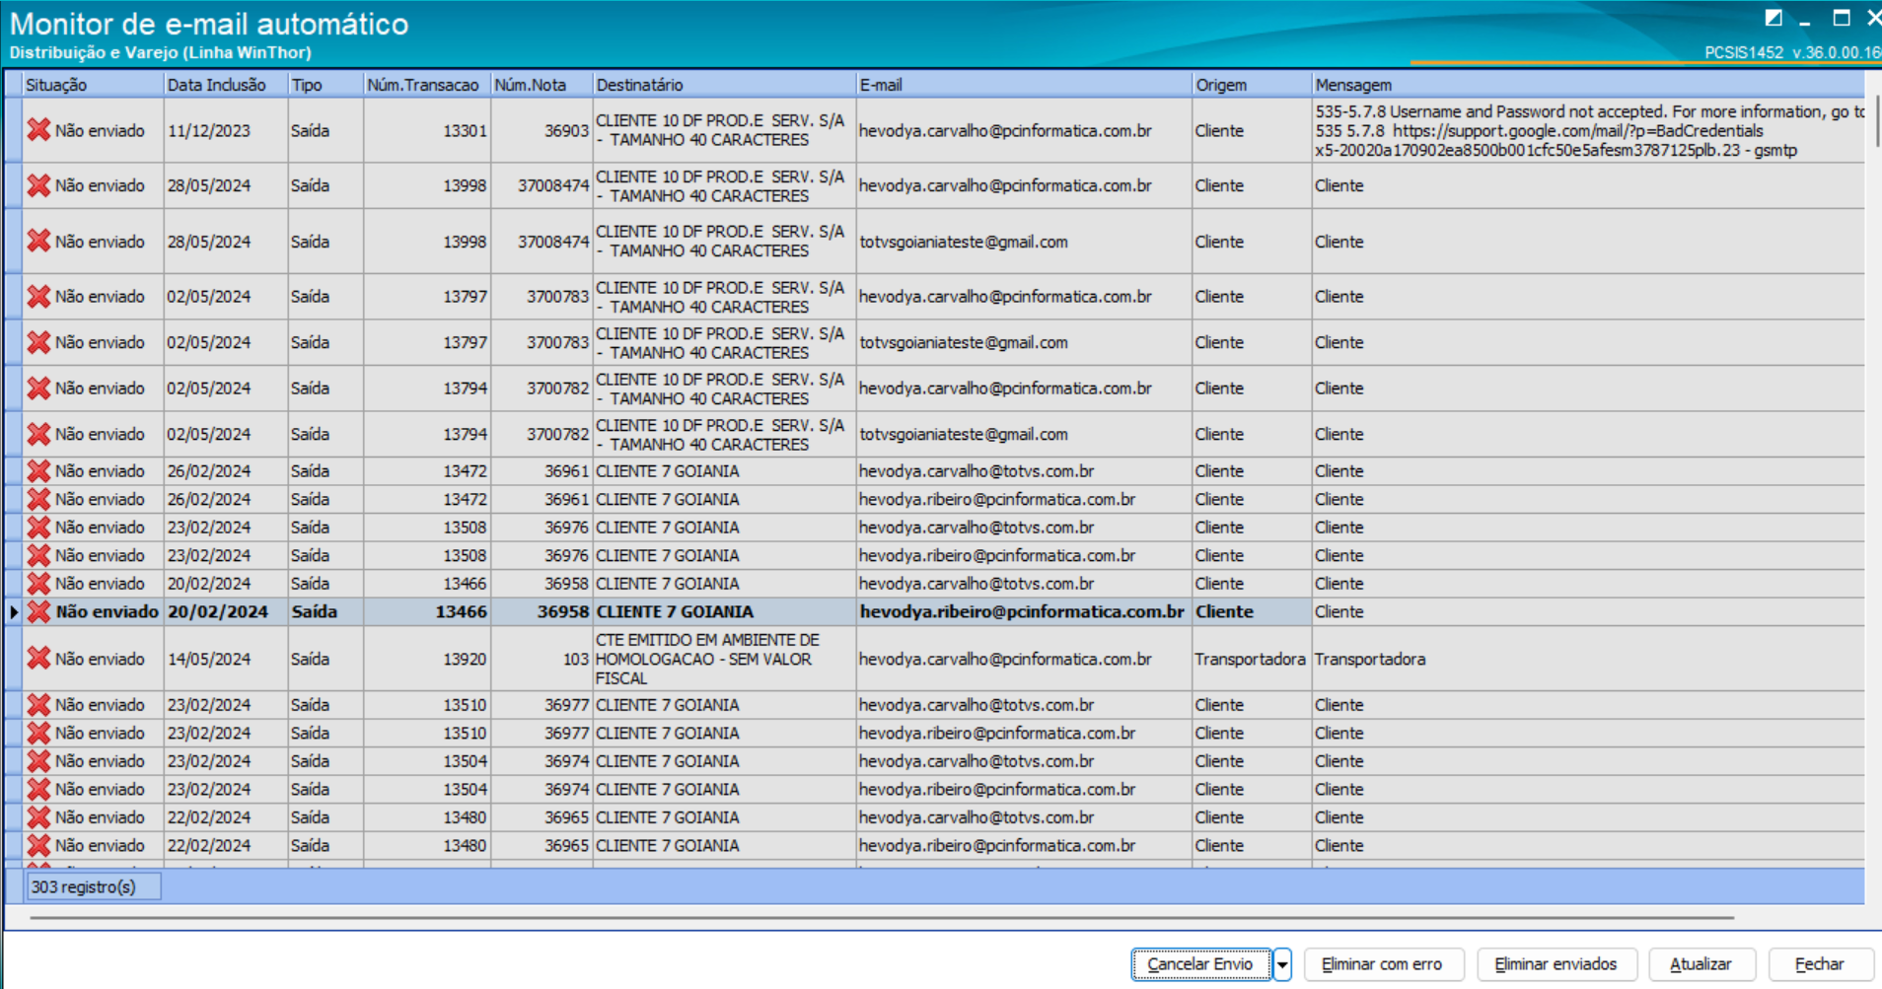The image size is (1882, 989).
Task: Click the red X icon for transaction 13301
Action: [38, 129]
